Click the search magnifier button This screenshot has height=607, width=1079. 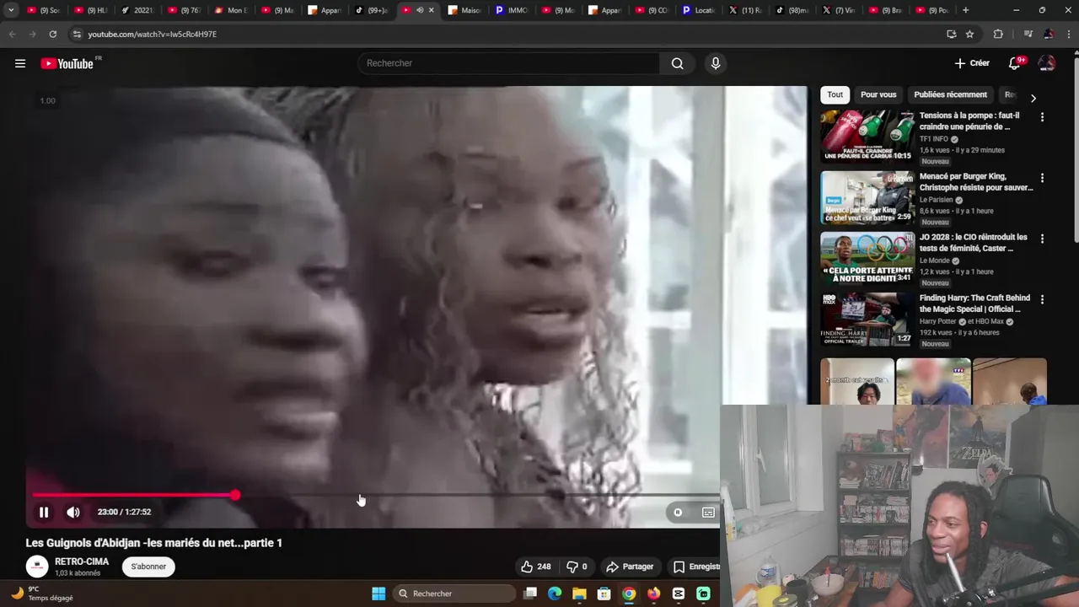click(677, 63)
